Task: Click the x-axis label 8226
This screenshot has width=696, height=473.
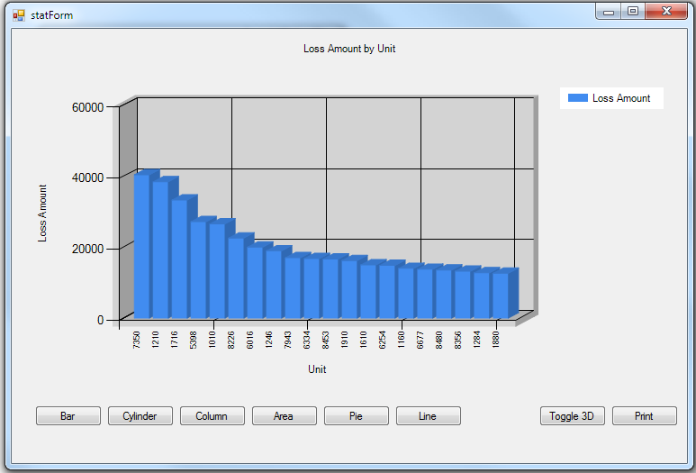Action: pos(230,340)
